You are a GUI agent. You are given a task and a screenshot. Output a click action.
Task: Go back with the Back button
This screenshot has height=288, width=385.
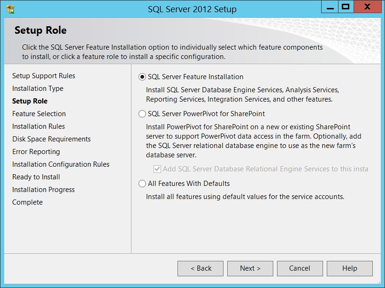tap(200, 268)
